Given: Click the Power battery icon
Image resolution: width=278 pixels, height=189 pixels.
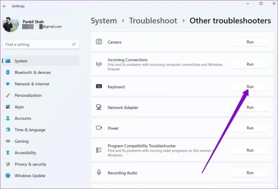Looking at the screenshot, I should click(x=99, y=128).
